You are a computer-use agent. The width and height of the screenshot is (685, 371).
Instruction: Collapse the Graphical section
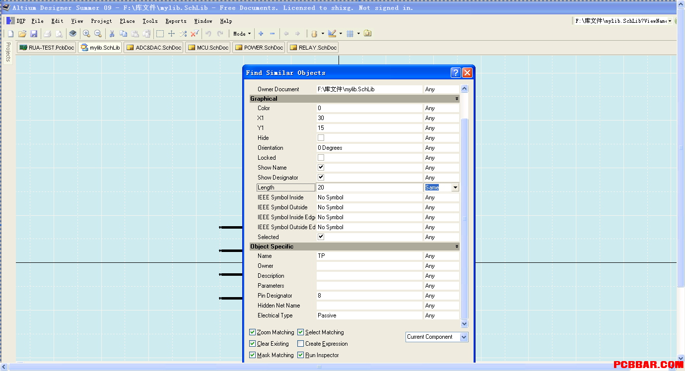456,99
